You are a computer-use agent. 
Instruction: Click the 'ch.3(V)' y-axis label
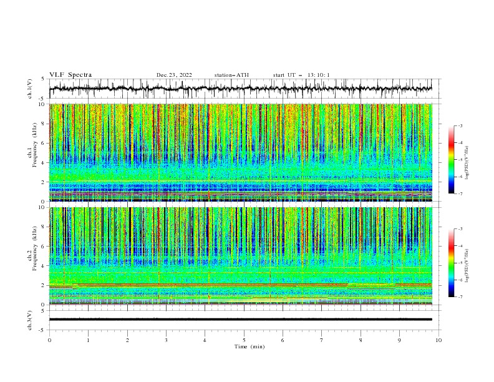30,320
